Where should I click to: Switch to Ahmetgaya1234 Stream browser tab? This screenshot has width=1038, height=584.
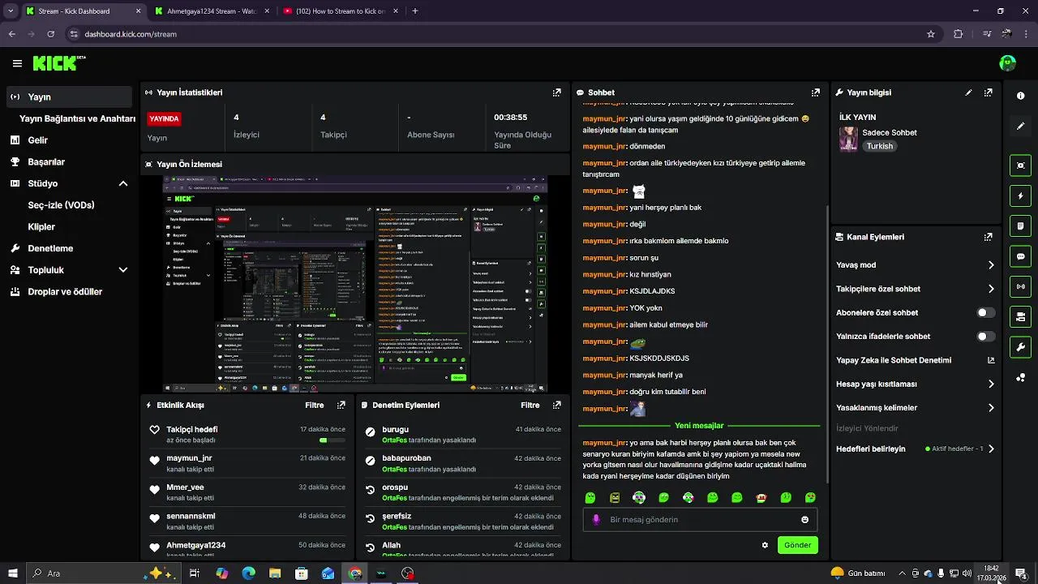coord(211,11)
